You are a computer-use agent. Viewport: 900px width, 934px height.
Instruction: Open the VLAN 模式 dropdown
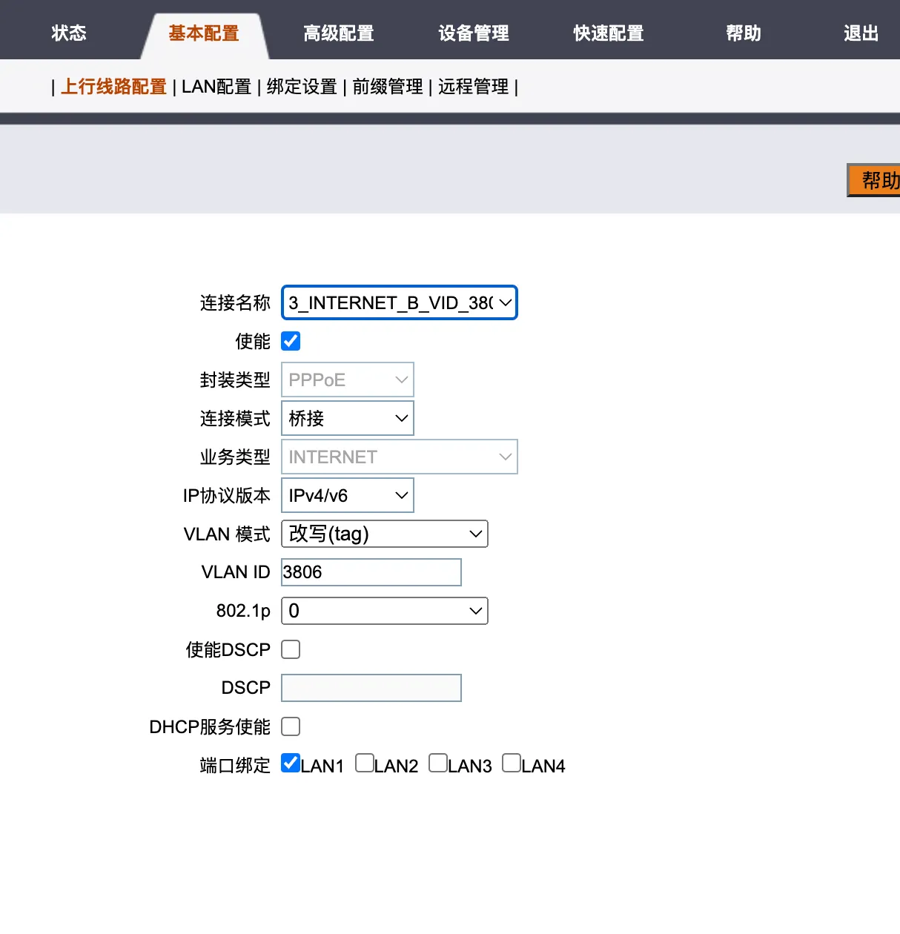(x=384, y=534)
